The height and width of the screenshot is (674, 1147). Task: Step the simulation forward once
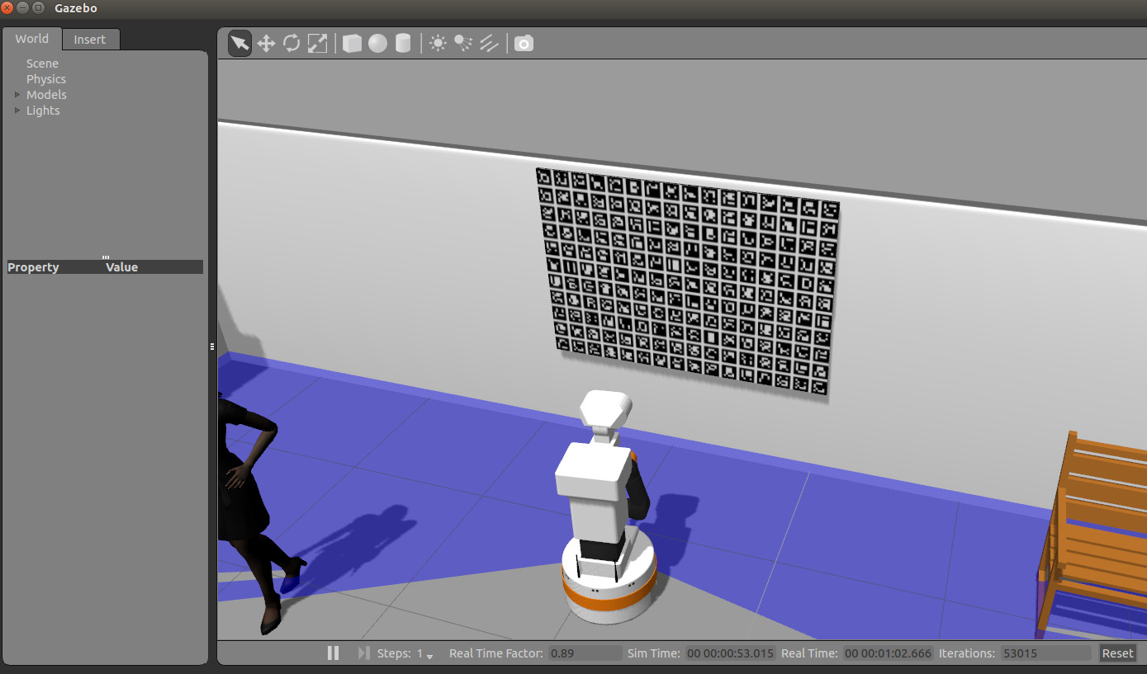click(x=363, y=653)
